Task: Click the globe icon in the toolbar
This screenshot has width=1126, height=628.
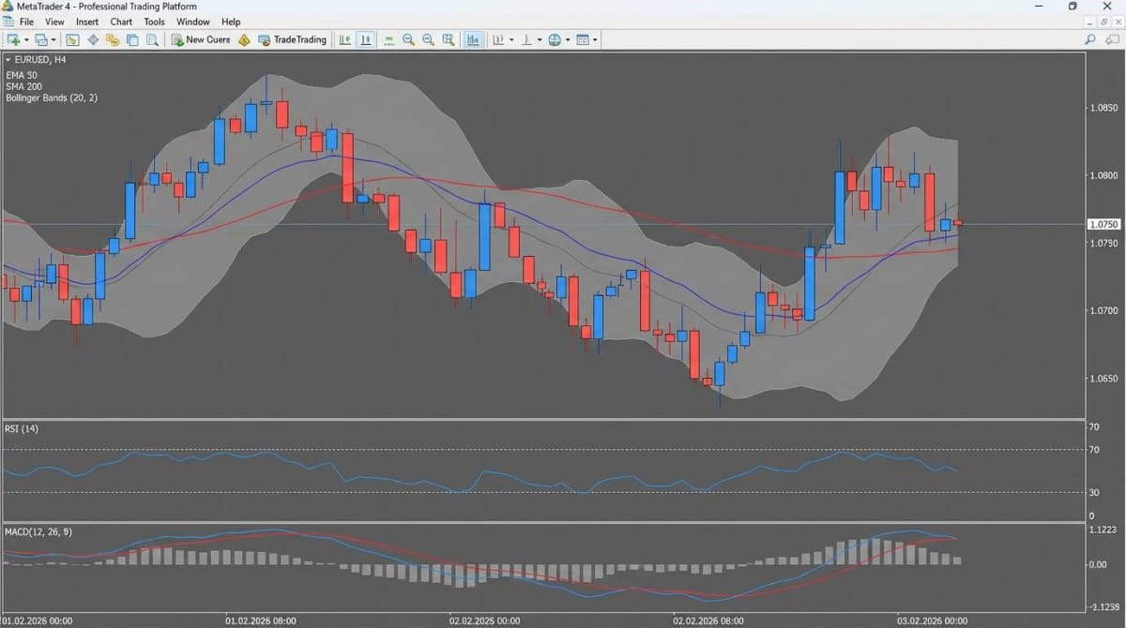Action: [555, 39]
